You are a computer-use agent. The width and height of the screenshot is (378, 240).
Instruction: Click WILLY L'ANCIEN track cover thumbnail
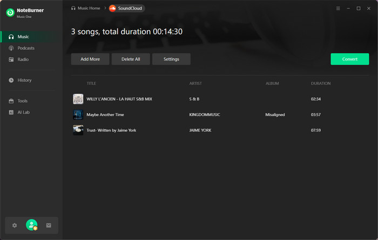78,99
